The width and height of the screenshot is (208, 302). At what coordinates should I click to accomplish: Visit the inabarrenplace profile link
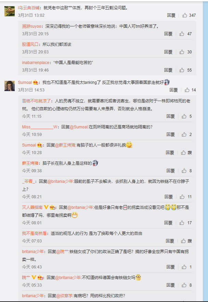(36, 63)
